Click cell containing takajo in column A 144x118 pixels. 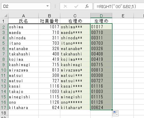23,91
